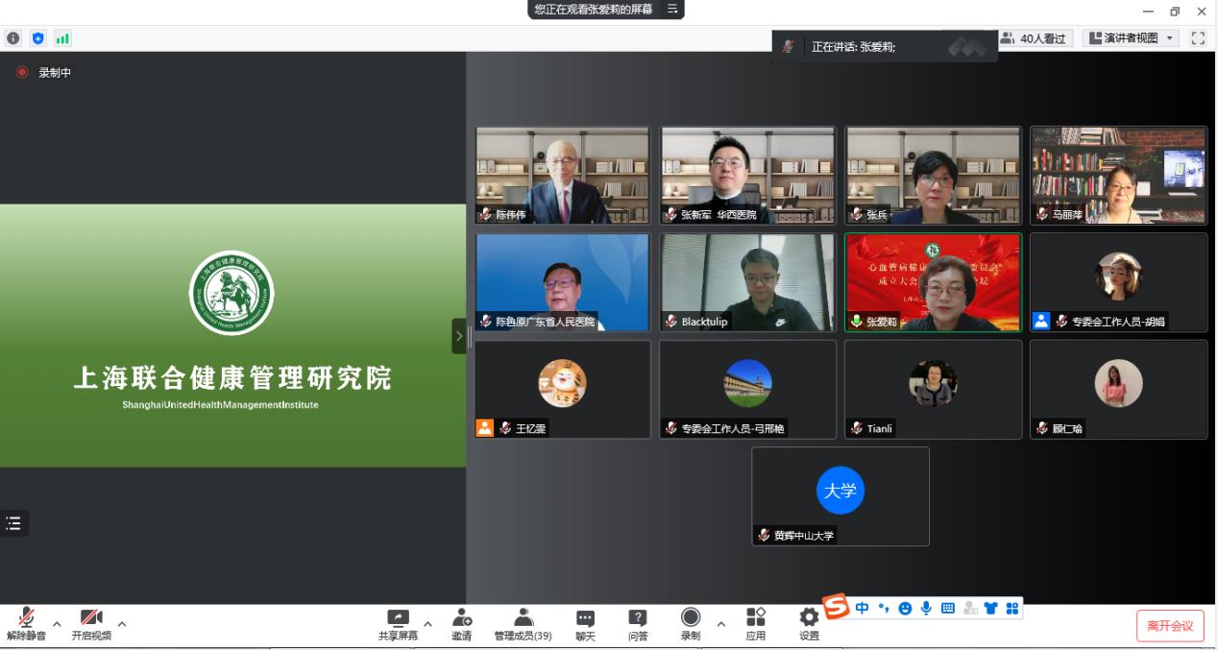
Task: Leave the meeting via 离开会议
Action: click(1170, 626)
